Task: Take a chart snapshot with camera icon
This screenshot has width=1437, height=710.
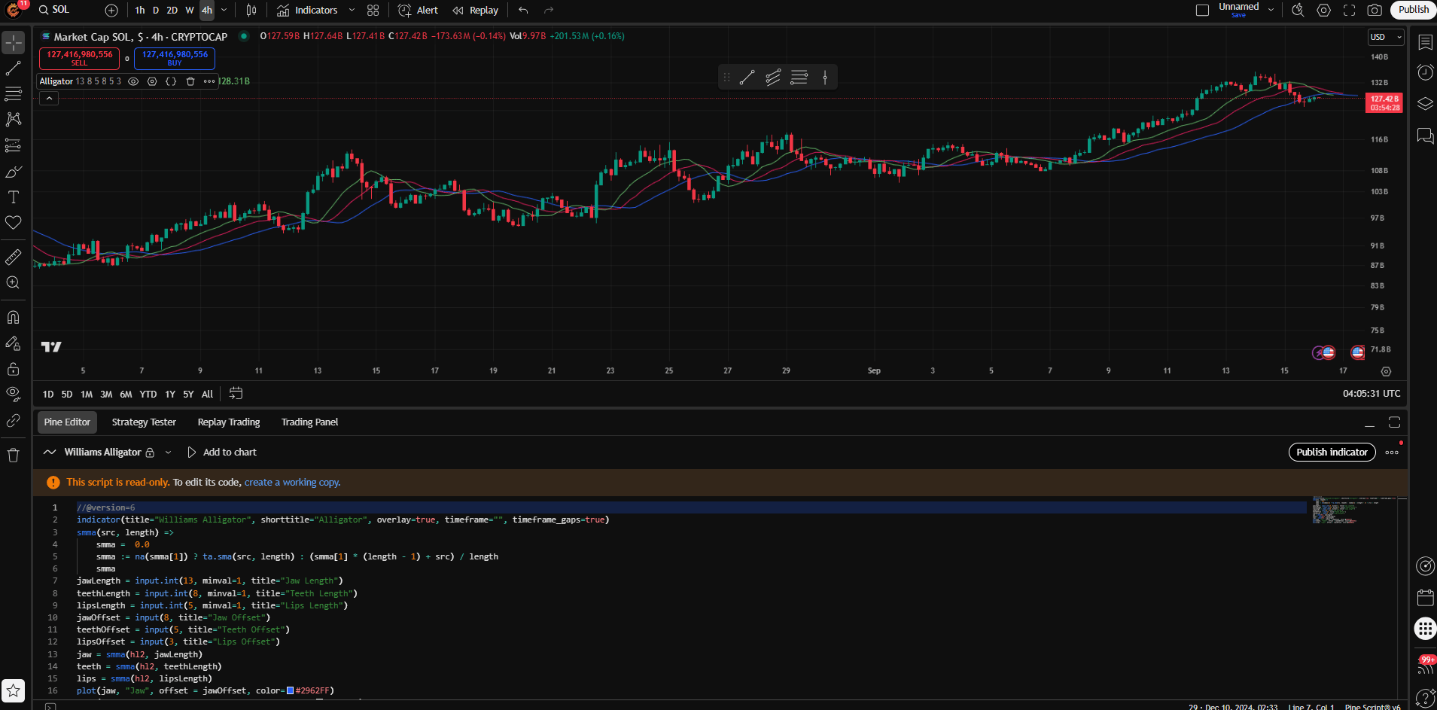Action: click(x=1375, y=11)
